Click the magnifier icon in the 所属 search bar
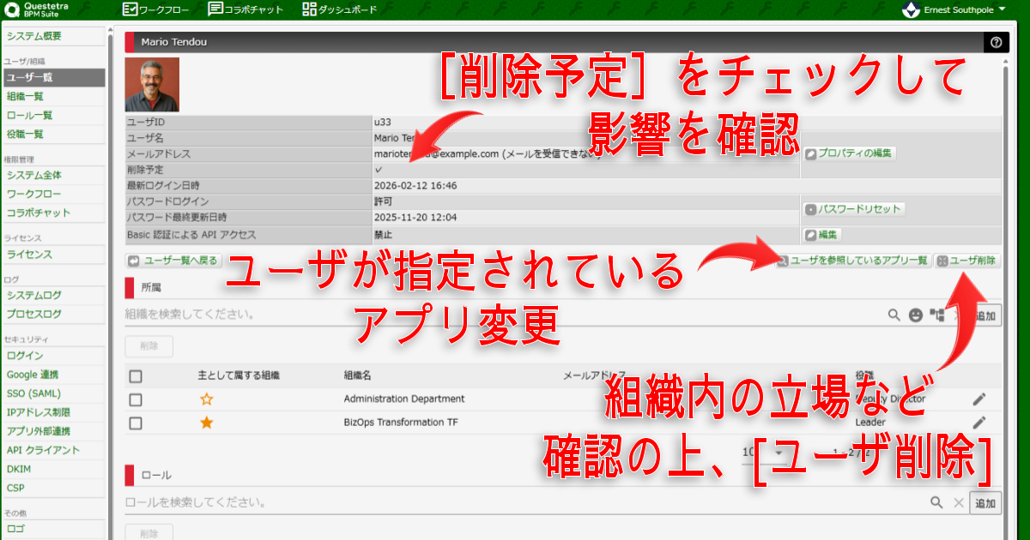Image resolution: width=1030 pixels, height=540 pixels. (x=894, y=315)
